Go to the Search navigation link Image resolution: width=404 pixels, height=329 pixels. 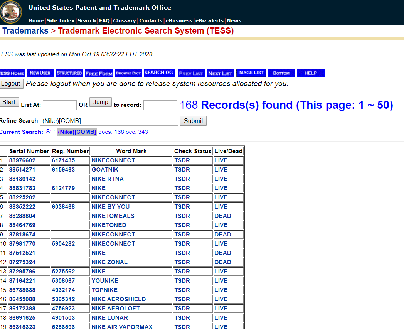(87, 20)
